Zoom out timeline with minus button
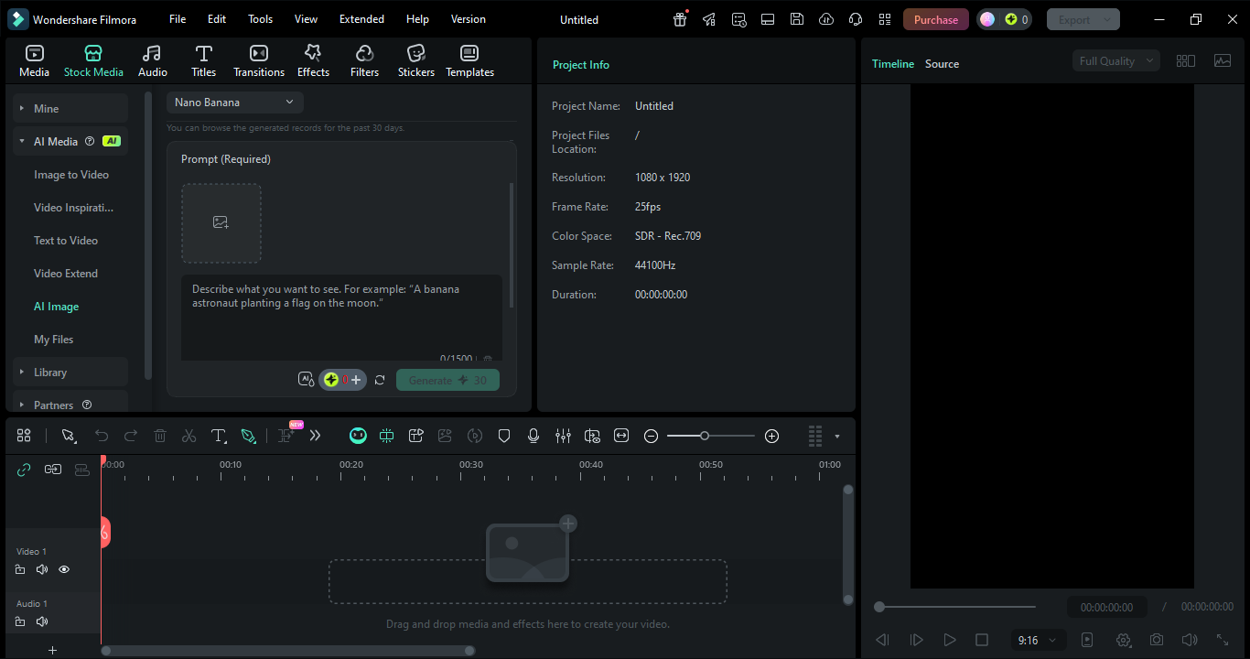1250x659 pixels. click(x=652, y=436)
